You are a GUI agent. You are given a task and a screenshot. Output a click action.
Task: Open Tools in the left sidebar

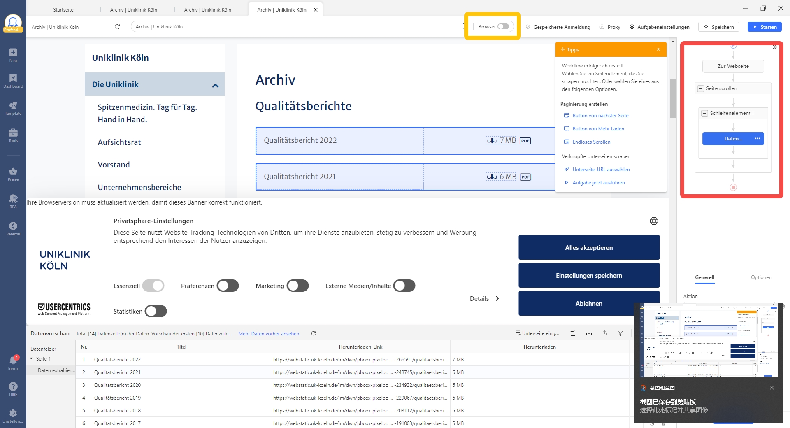coord(13,135)
